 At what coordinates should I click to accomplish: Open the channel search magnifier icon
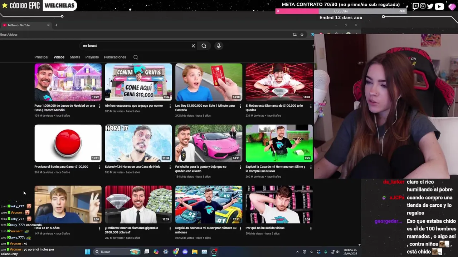point(136,57)
